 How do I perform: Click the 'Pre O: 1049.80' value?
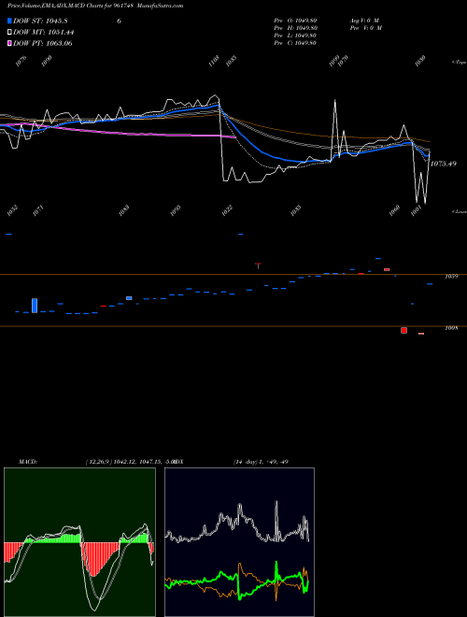(x=295, y=21)
